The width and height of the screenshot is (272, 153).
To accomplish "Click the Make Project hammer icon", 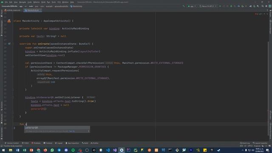I will pyautogui.click(x=184, y=6).
